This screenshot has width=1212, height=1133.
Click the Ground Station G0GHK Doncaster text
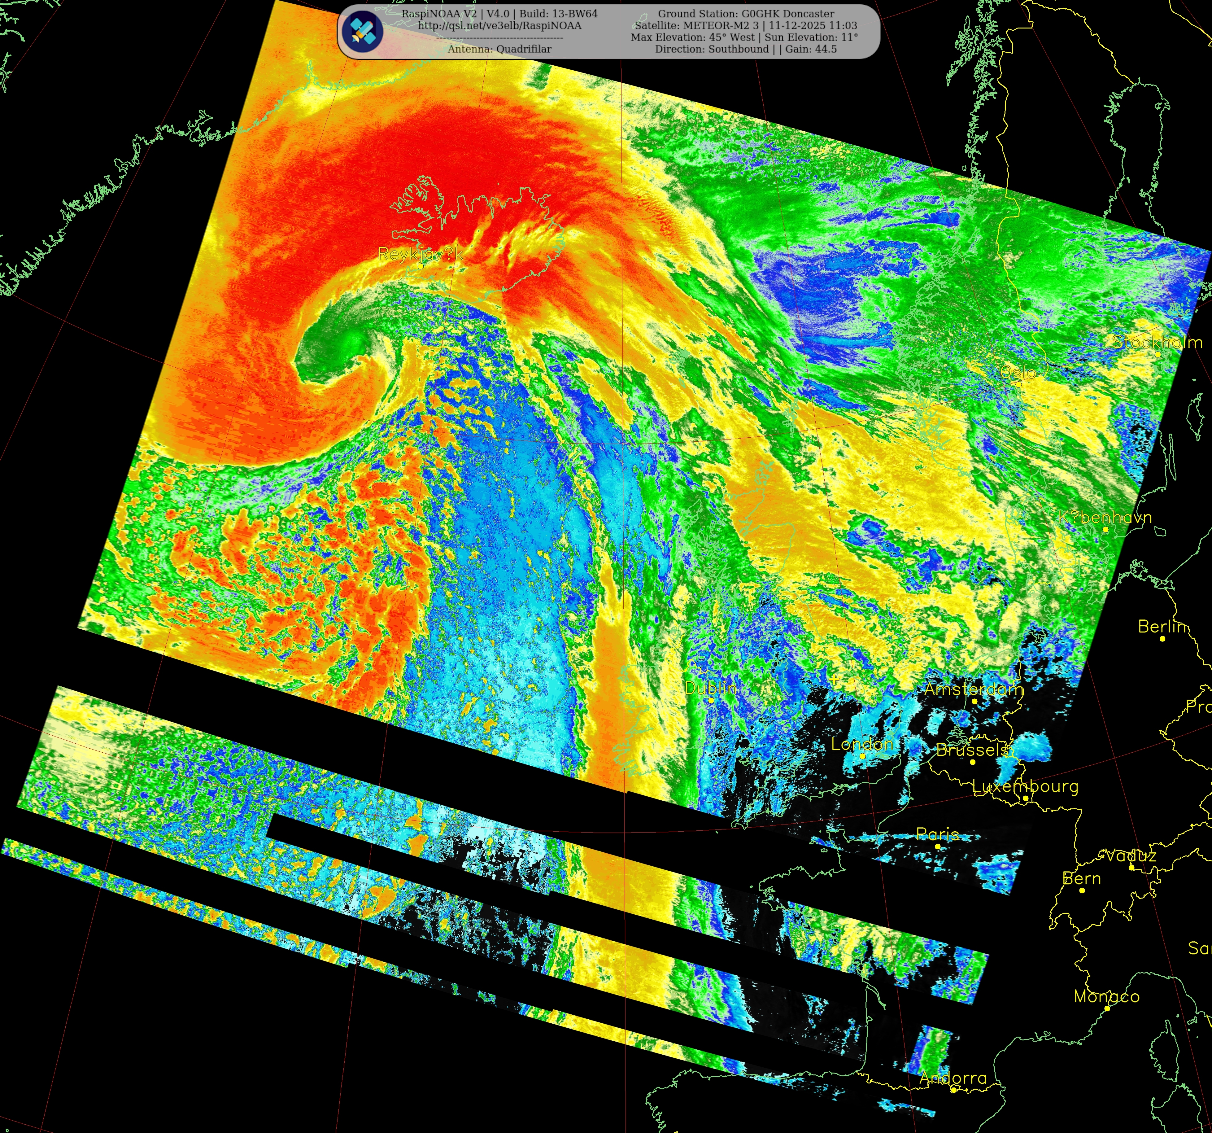(746, 13)
